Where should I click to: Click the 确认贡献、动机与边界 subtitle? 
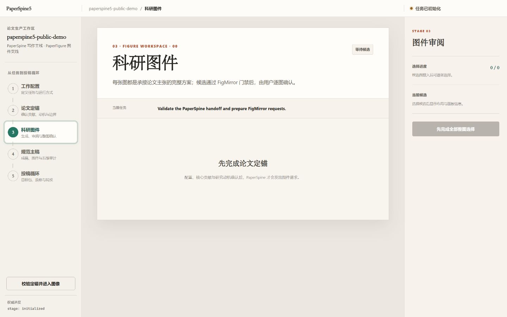(39, 114)
